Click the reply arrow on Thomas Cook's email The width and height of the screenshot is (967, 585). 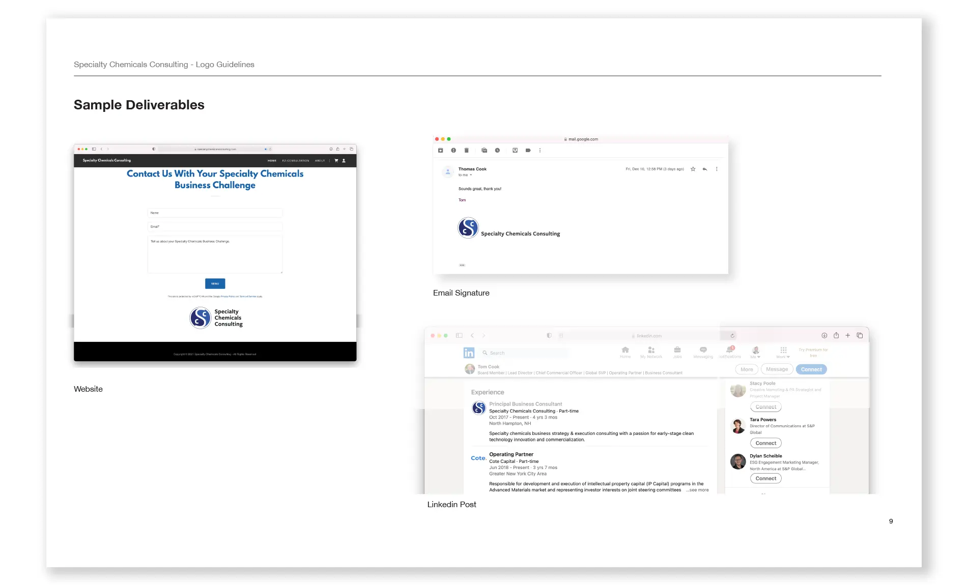(705, 169)
